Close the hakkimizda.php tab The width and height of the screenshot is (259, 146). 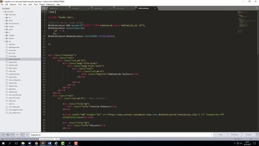click(155, 8)
